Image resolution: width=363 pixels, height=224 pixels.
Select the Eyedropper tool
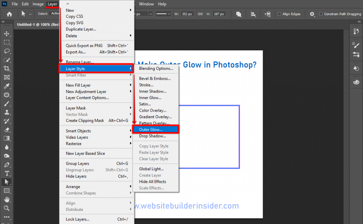tap(7, 86)
